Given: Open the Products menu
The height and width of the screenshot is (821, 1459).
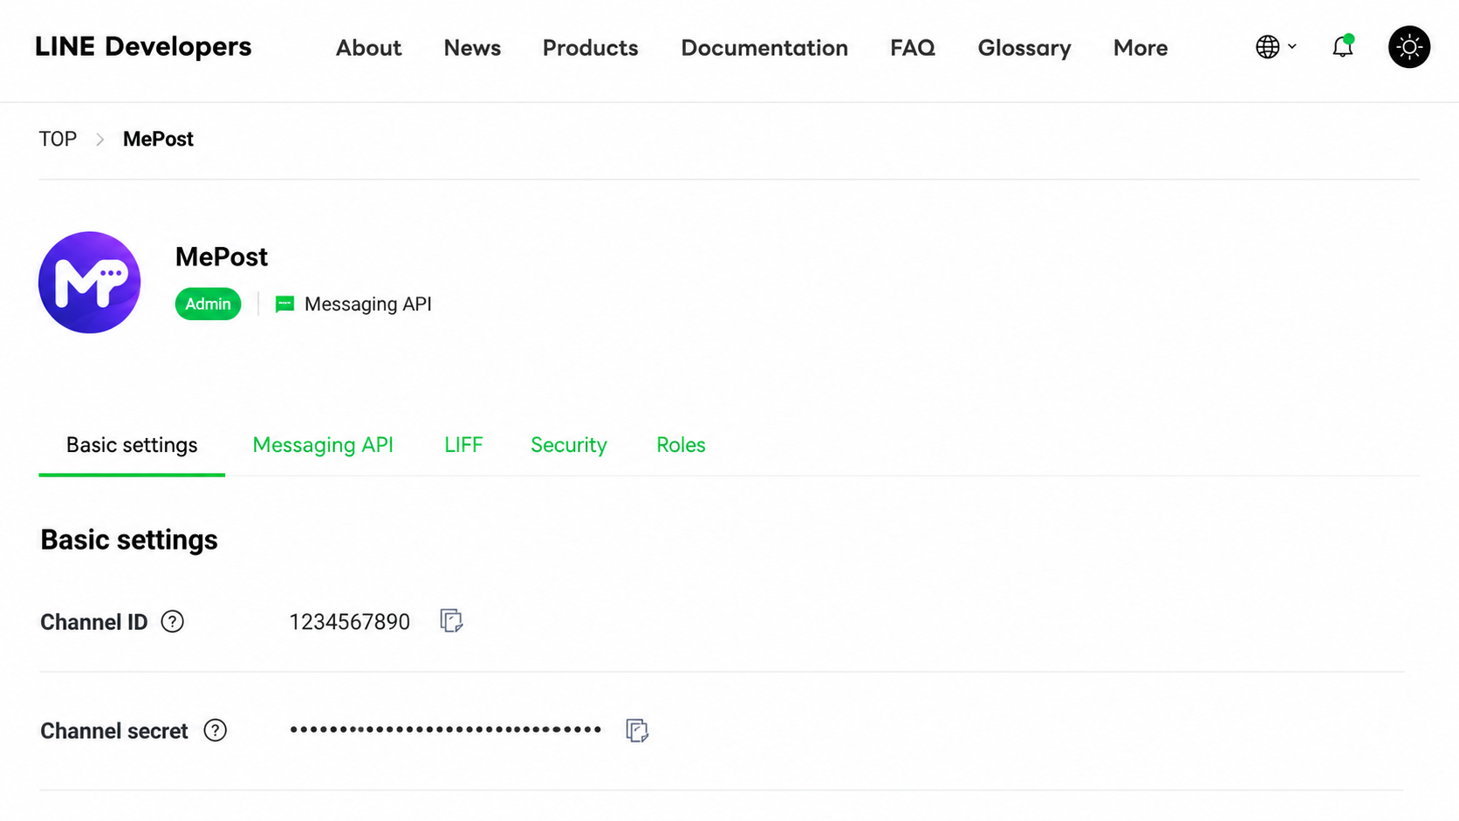Looking at the screenshot, I should tap(591, 48).
